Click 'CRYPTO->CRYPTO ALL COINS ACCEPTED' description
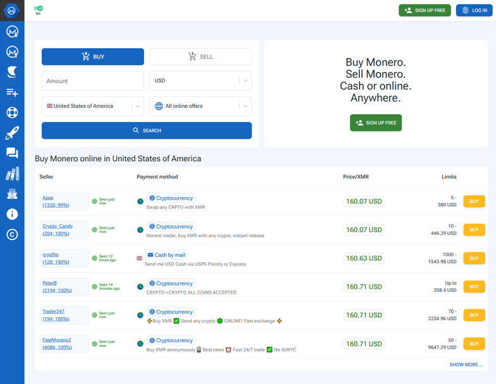The width and height of the screenshot is (496, 384). point(191,292)
